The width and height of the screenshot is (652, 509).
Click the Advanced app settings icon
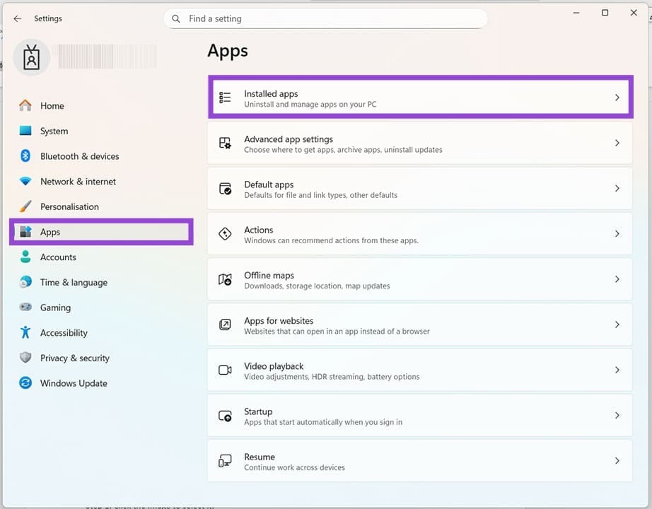point(225,143)
